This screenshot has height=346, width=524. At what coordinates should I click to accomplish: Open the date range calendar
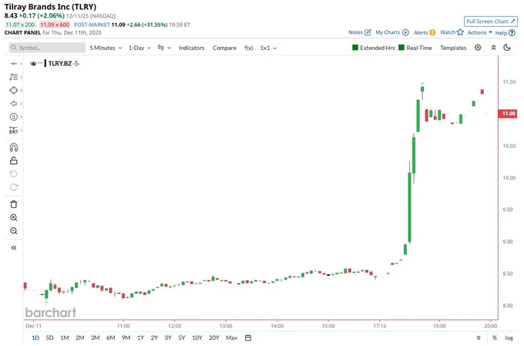248,338
